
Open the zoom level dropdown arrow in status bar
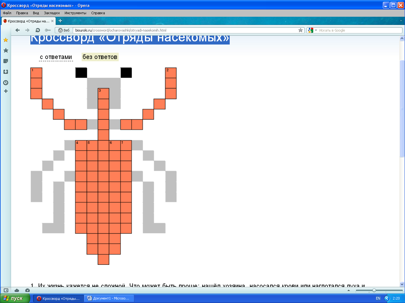(349, 290)
